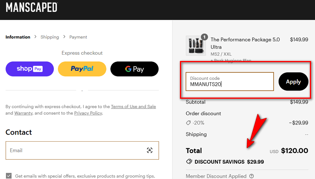Screen dimensions: 315x179
Task: Click the chevron after Shipping breadcrumb
Action: (x=64, y=37)
